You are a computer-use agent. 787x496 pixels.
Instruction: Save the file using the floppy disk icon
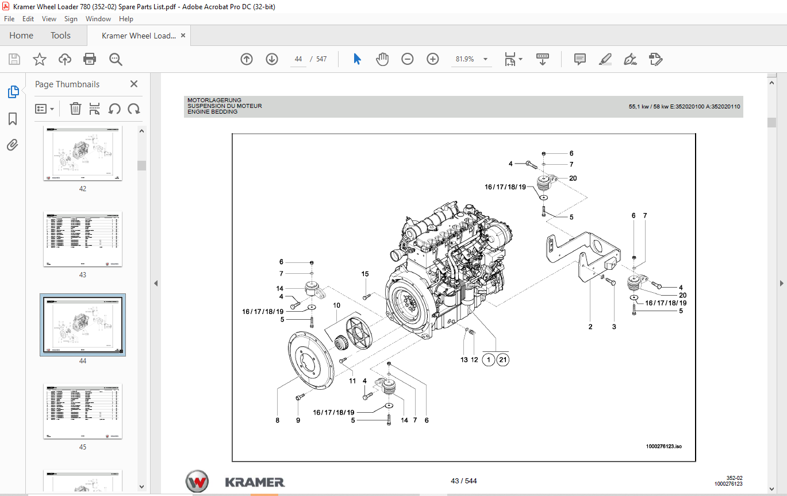[x=14, y=59]
